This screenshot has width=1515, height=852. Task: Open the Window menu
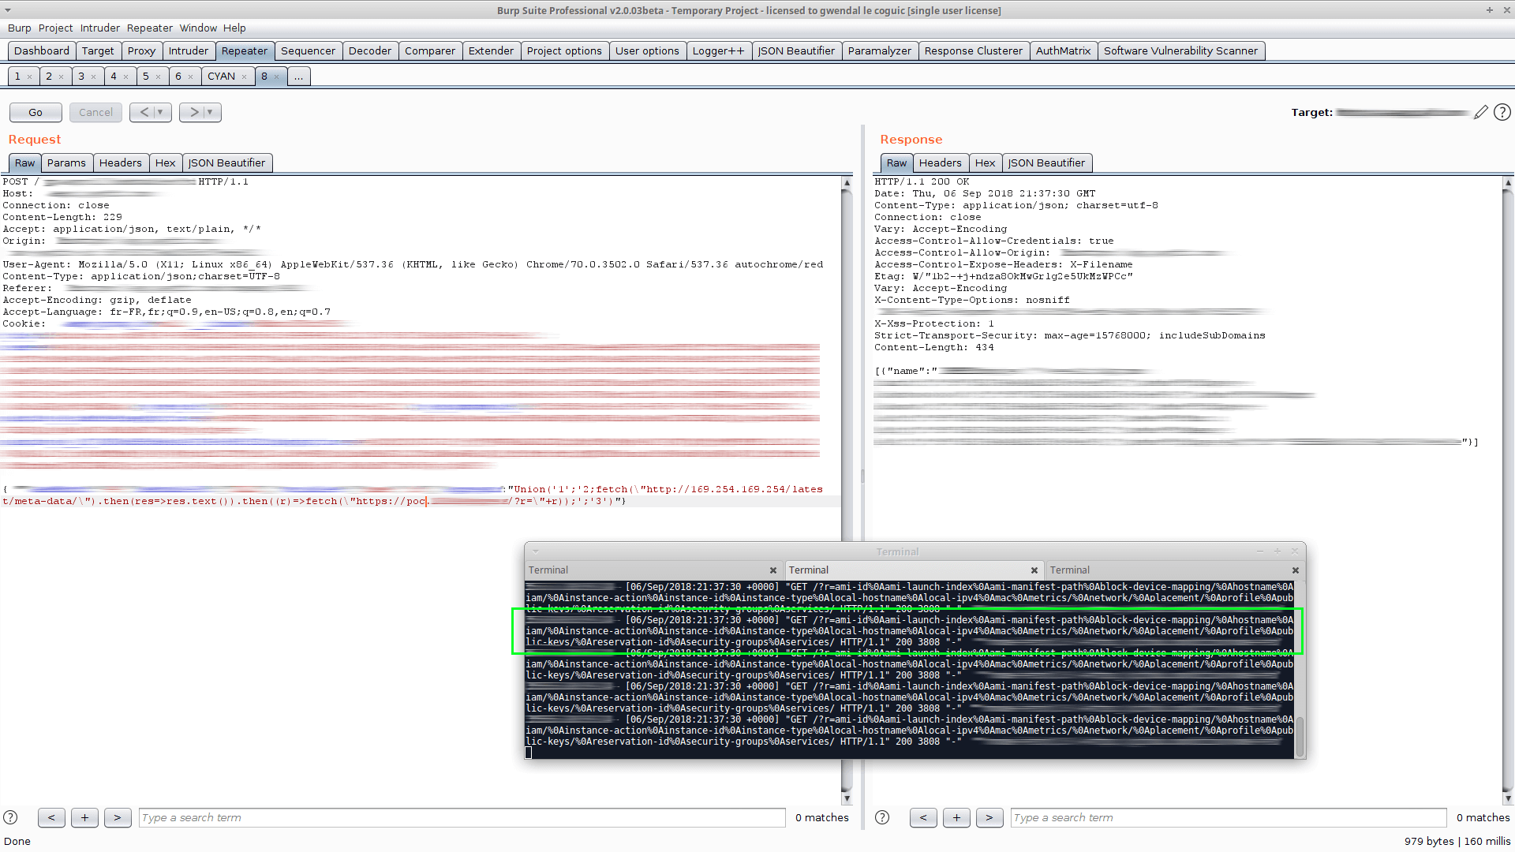click(198, 28)
